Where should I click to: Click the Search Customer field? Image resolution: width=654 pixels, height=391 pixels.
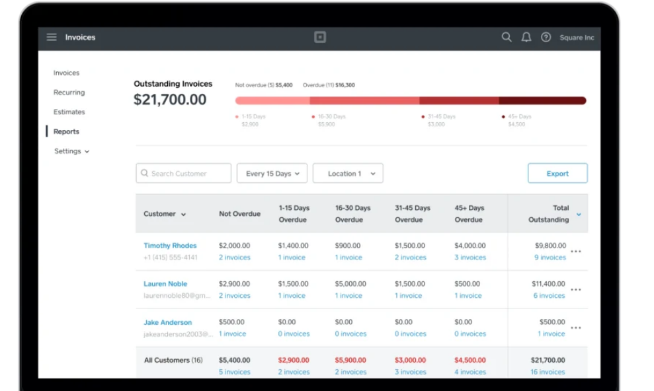pos(184,174)
